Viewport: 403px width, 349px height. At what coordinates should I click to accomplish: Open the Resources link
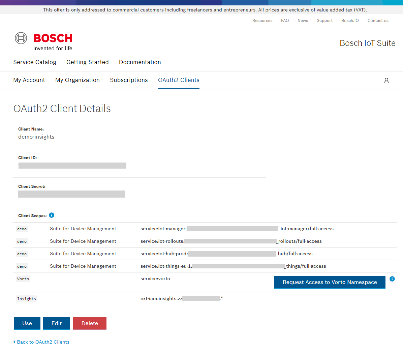(x=262, y=21)
